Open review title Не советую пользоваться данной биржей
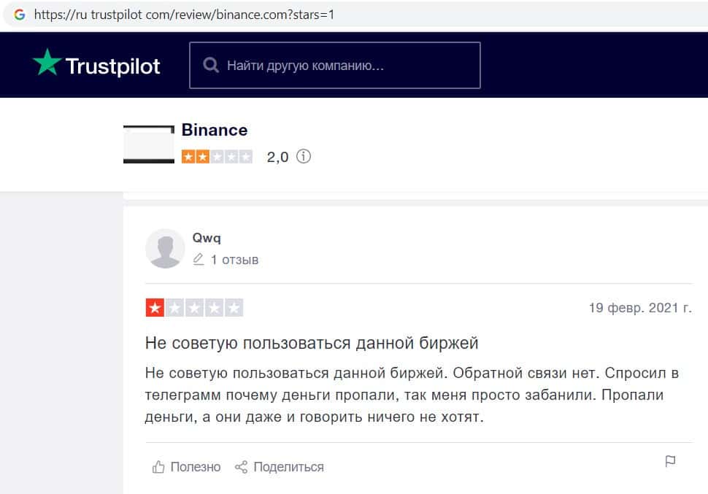Image resolution: width=708 pixels, height=494 pixels. (x=312, y=342)
